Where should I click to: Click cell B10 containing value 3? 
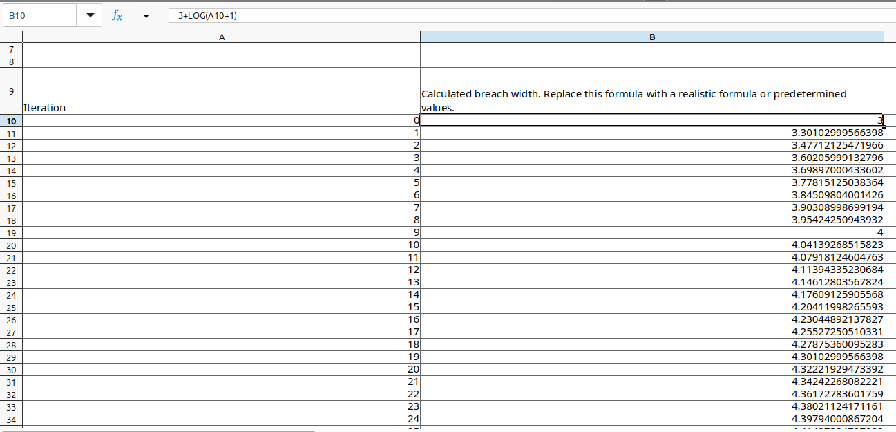coord(651,120)
